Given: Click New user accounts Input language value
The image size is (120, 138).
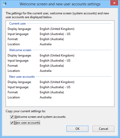Looking at the screenshot, I should coord(55,87).
